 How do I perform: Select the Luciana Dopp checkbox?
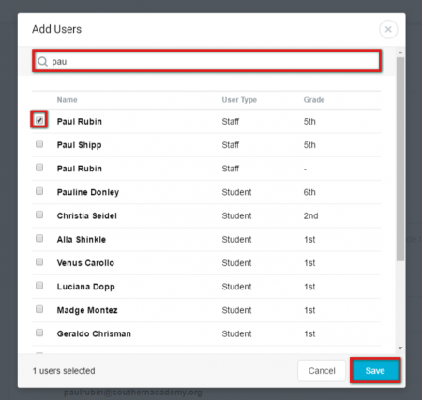[x=39, y=286]
